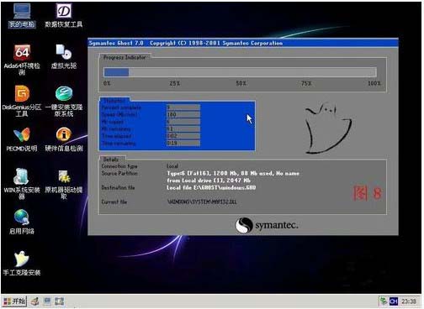Launch the DiskGenius partition tool icon
The height and width of the screenshot is (309, 424).
pyautogui.click(x=22, y=101)
